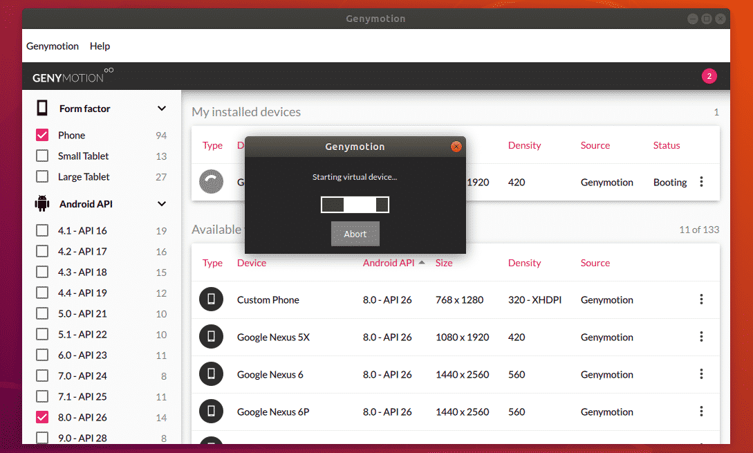Open the three-dot menu for the booting device
Image resolution: width=753 pixels, height=453 pixels.
click(x=701, y=182)
